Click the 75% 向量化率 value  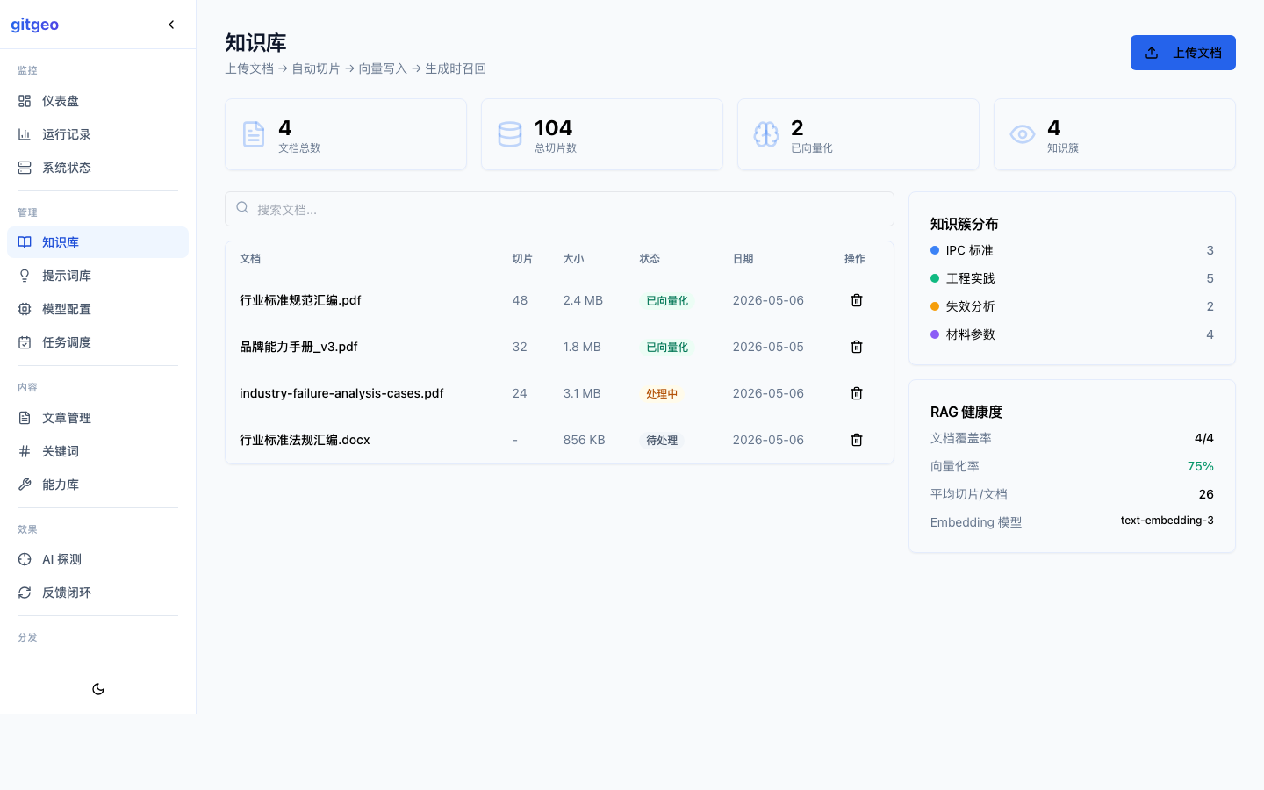coord(1201,466)
